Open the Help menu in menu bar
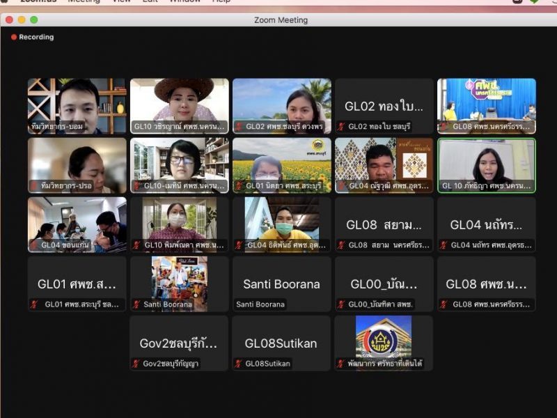Viewport: 557px width, 418px height. (x=221, y=1)
